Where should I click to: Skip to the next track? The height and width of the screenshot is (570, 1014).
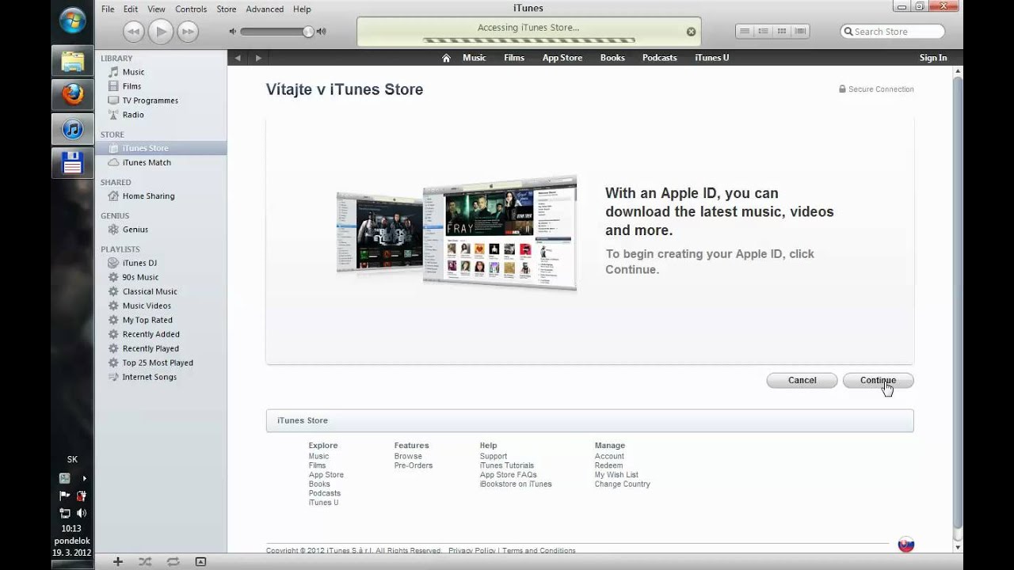(188, 32)
